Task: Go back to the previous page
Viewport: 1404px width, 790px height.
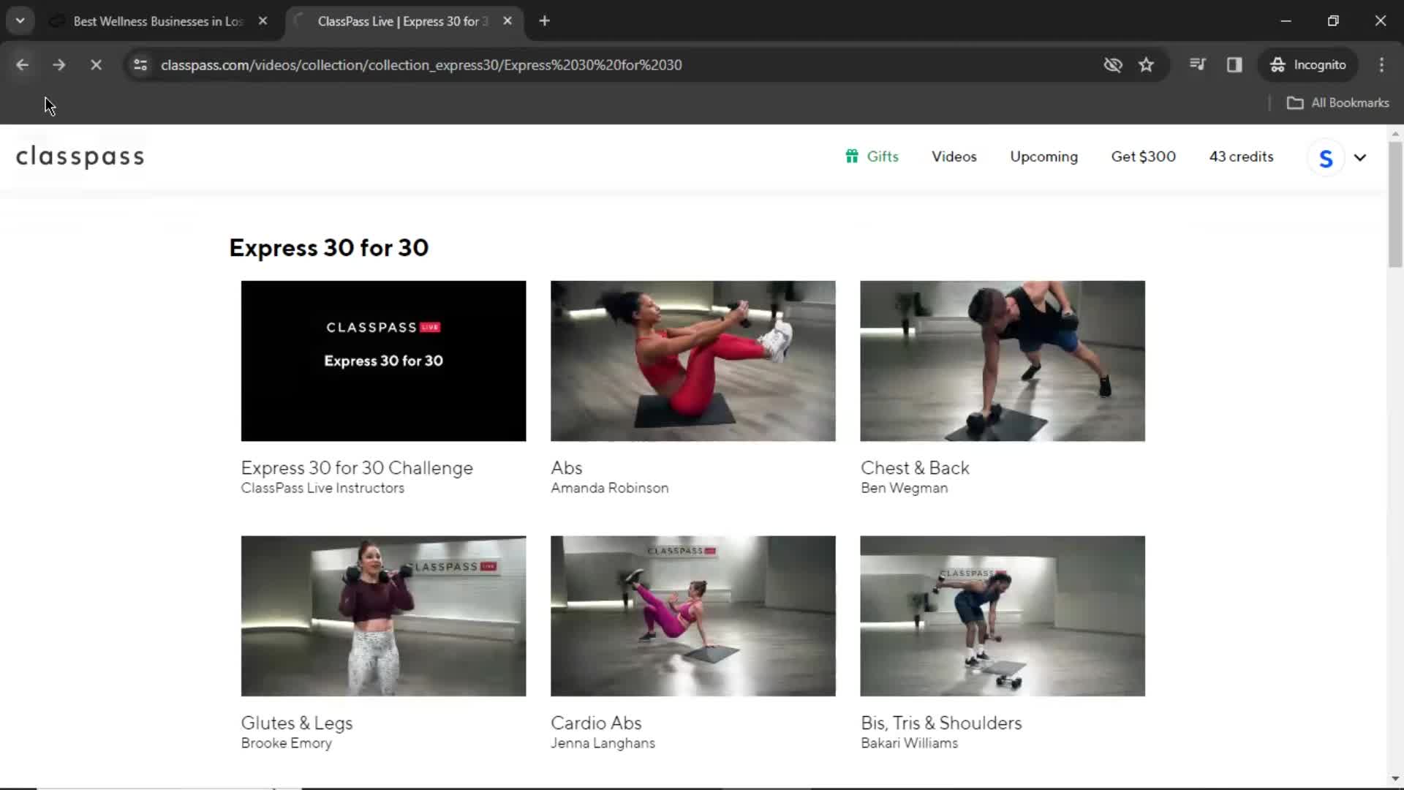Action: click(22, 65)
